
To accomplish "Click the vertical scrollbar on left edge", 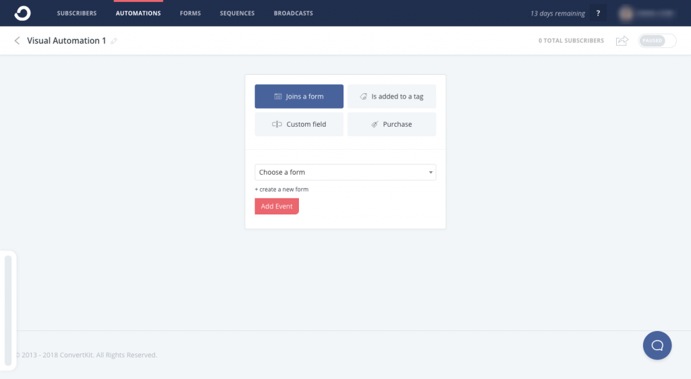I will 8,310.
